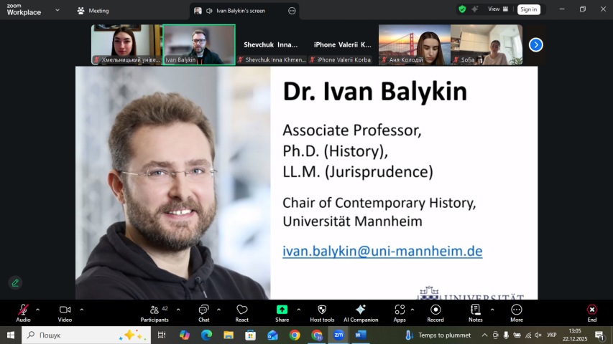The width and height of the screenshot is (613, 344).
Task: Expand the Participants options caret
Action: pyautogui.click(x=178, y=310)
